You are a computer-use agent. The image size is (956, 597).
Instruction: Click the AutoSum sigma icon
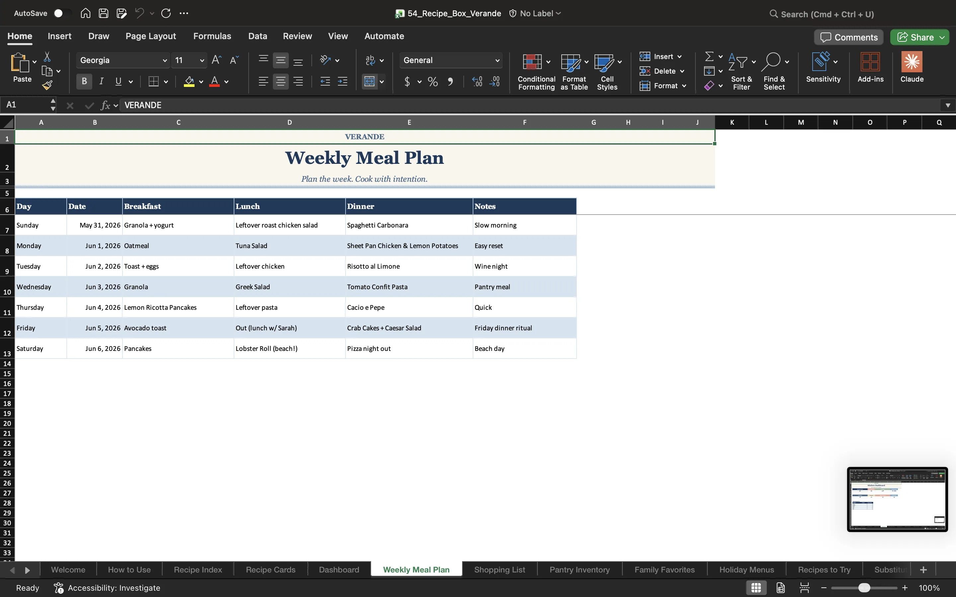pyautogui.click(x=709, y=56)
